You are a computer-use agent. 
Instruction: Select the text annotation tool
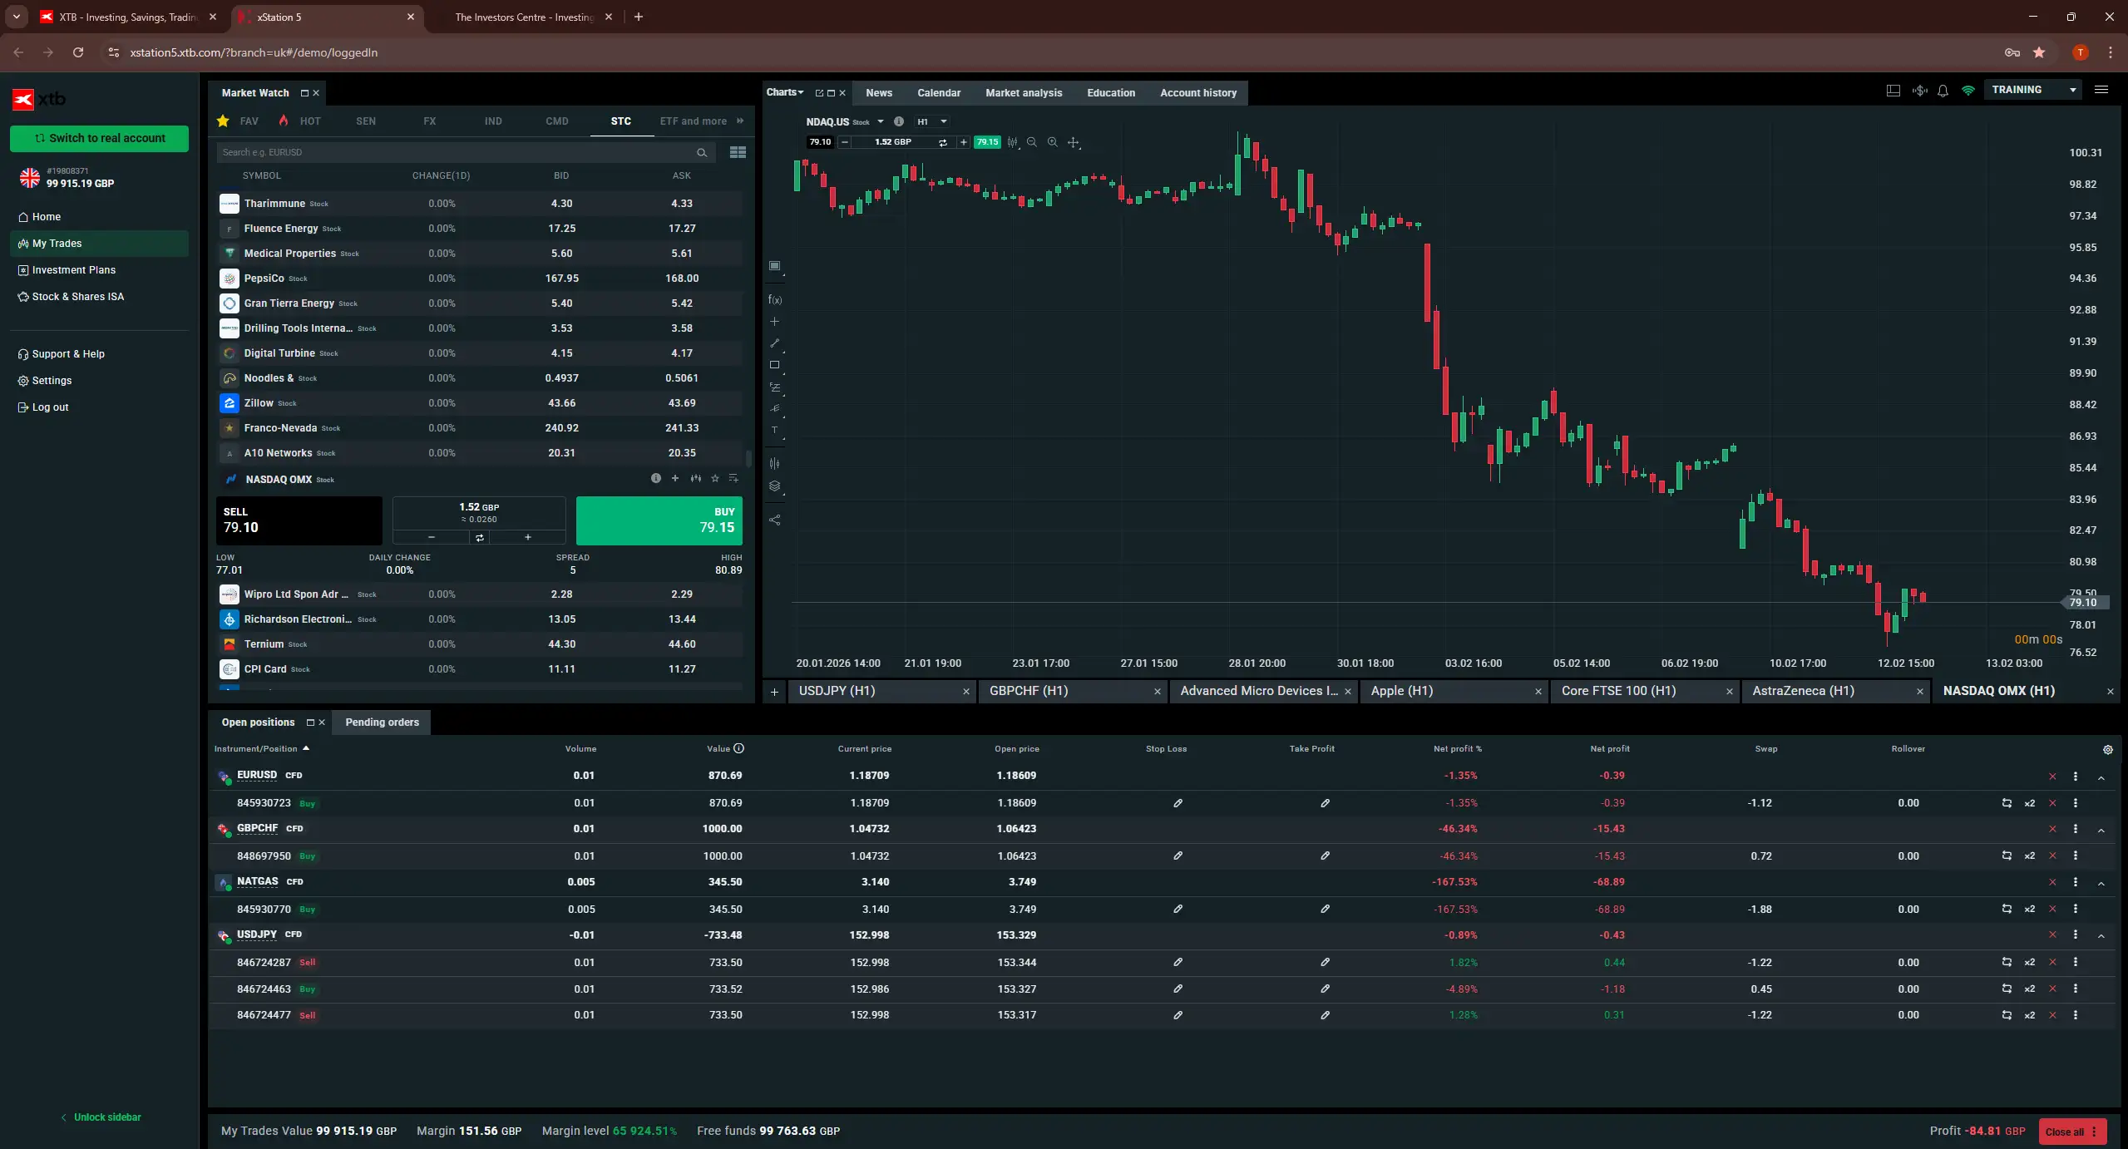774,431
